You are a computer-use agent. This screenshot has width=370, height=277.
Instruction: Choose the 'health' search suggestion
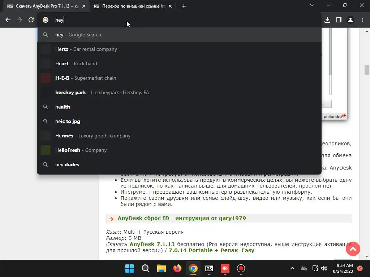179,107
